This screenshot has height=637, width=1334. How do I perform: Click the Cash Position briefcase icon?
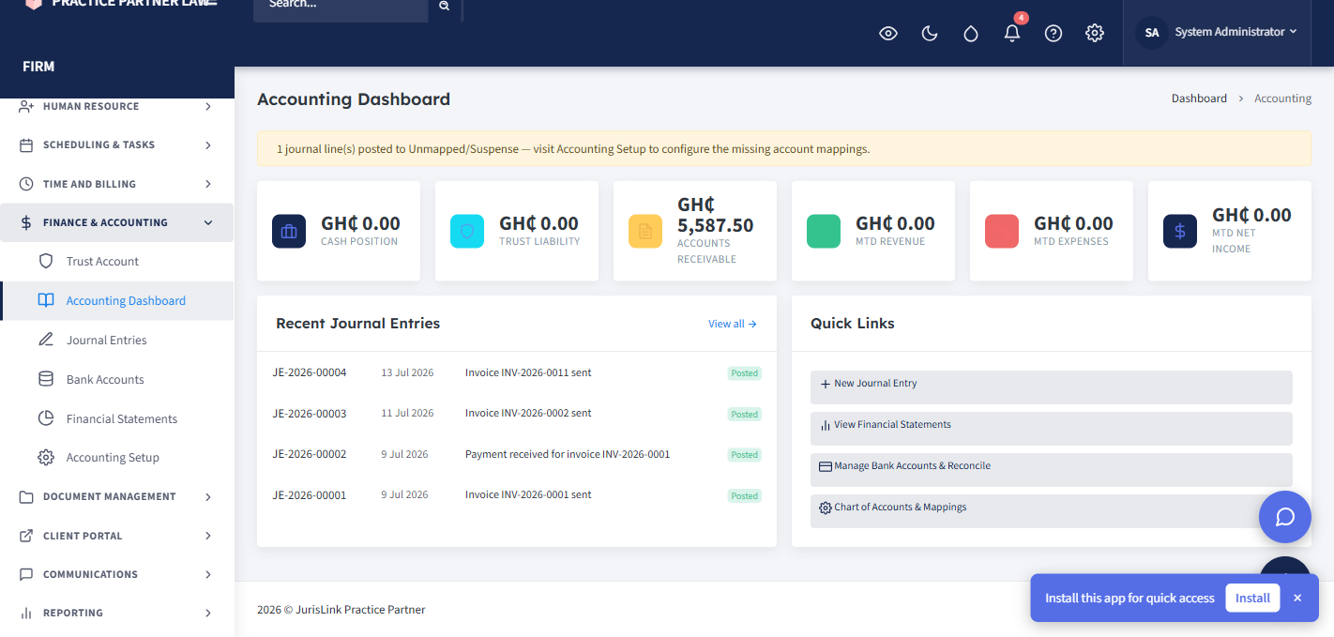[x=289, y=232]
